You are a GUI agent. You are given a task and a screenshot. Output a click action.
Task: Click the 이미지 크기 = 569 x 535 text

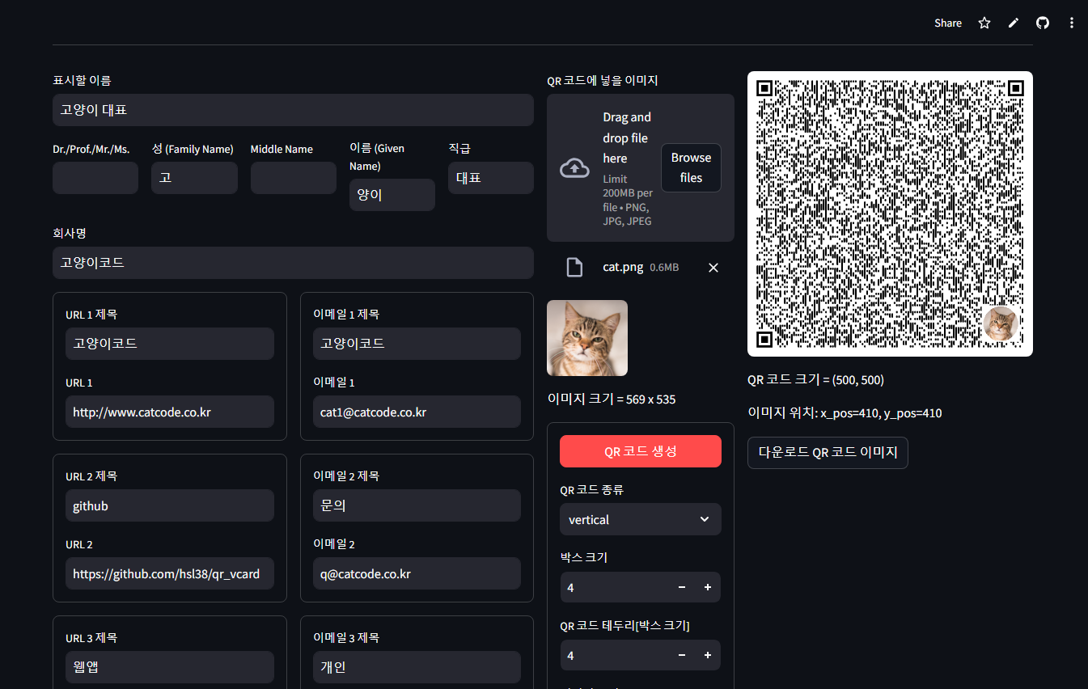point(612,399)
